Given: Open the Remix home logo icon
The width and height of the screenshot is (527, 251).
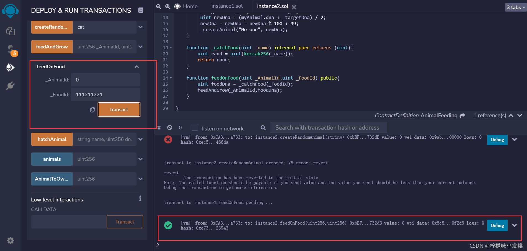Looking at the screenshot, I should coord(10,11).
